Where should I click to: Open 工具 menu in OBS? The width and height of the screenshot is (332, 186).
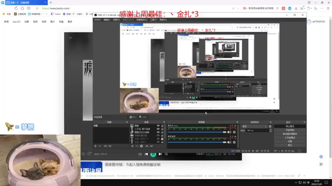[x=153, y=19]
